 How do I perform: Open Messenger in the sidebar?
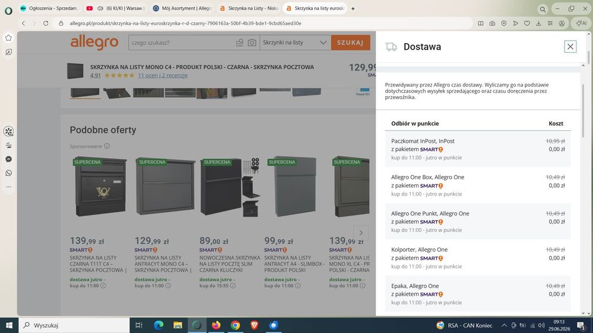(8, 159)
